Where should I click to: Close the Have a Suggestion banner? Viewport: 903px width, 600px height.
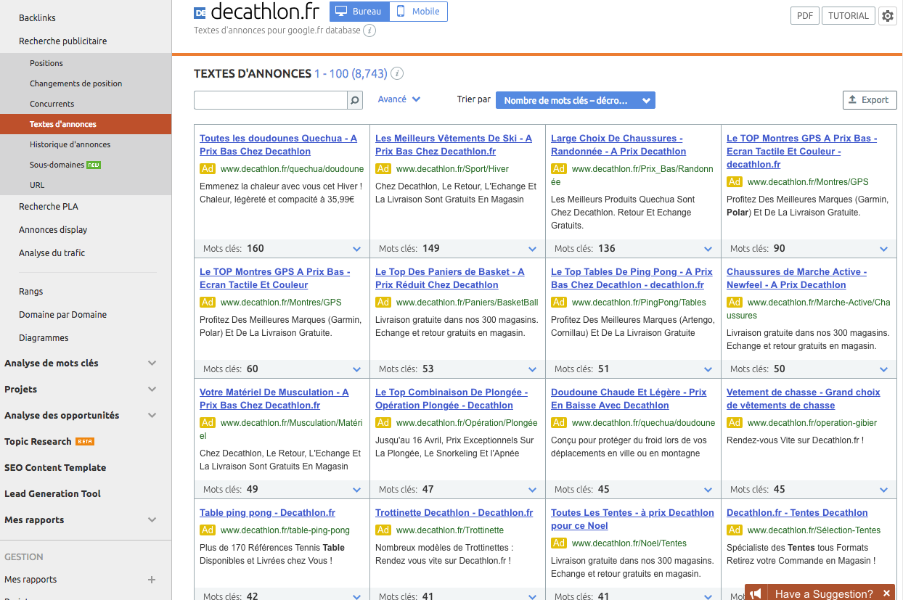[886, 593]
